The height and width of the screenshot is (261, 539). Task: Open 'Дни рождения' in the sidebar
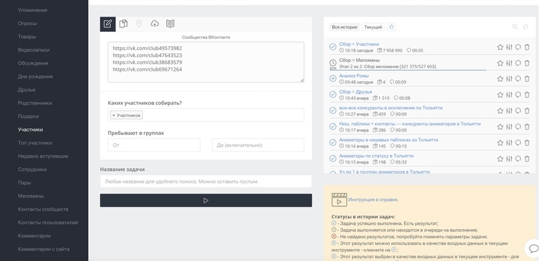tap(35, 77)
